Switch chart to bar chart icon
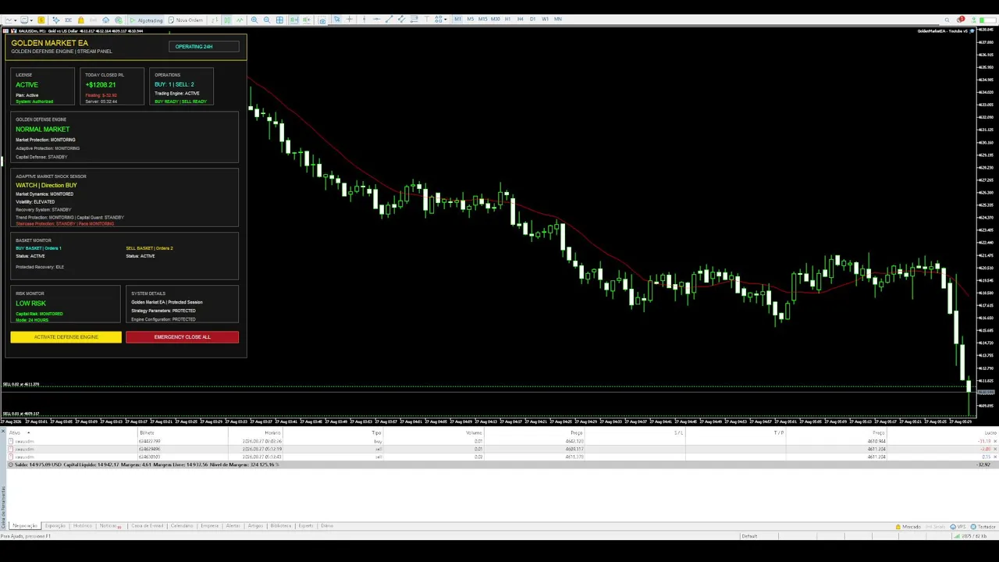The image size is (999, 562). pos(214,20)
